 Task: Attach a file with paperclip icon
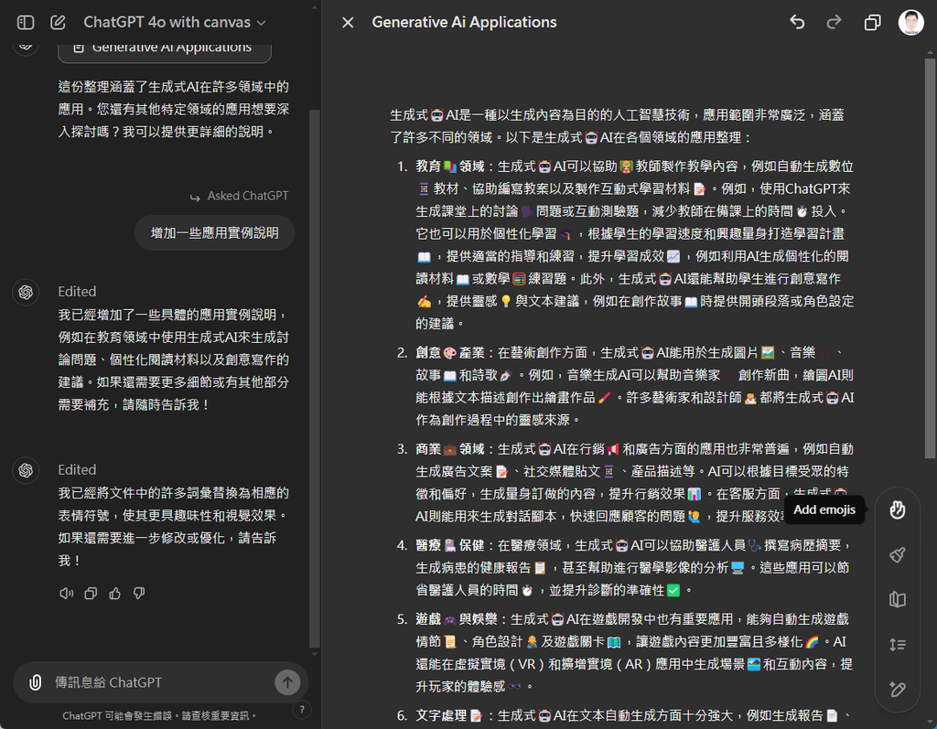coord(36,682)
